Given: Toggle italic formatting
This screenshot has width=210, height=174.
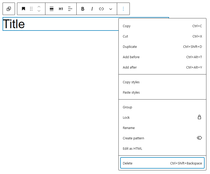Looking at the screenshot, I should 92,9.
